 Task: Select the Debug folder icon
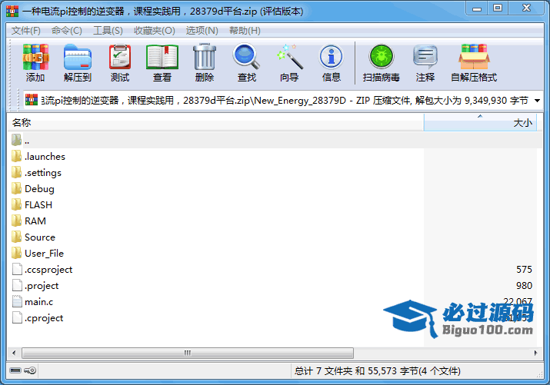click(x=16, y=188)
